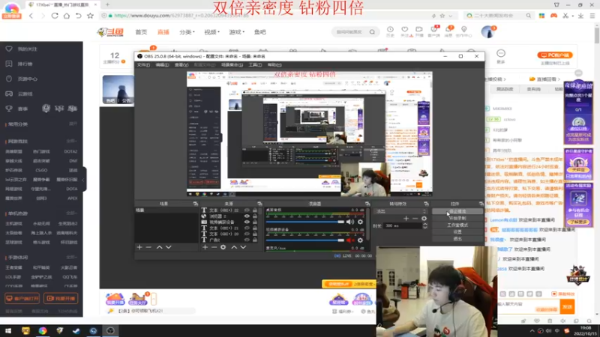Remove transition with minus icon
600x337 pixels.
[x=415, y=219]
